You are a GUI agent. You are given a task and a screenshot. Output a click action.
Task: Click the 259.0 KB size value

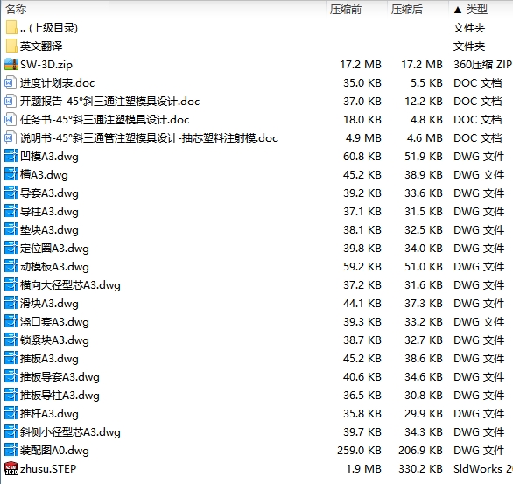pos(359,451)
